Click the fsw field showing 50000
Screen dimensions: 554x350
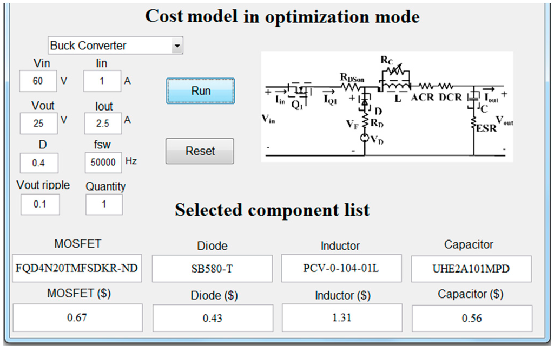coord(103,163)
